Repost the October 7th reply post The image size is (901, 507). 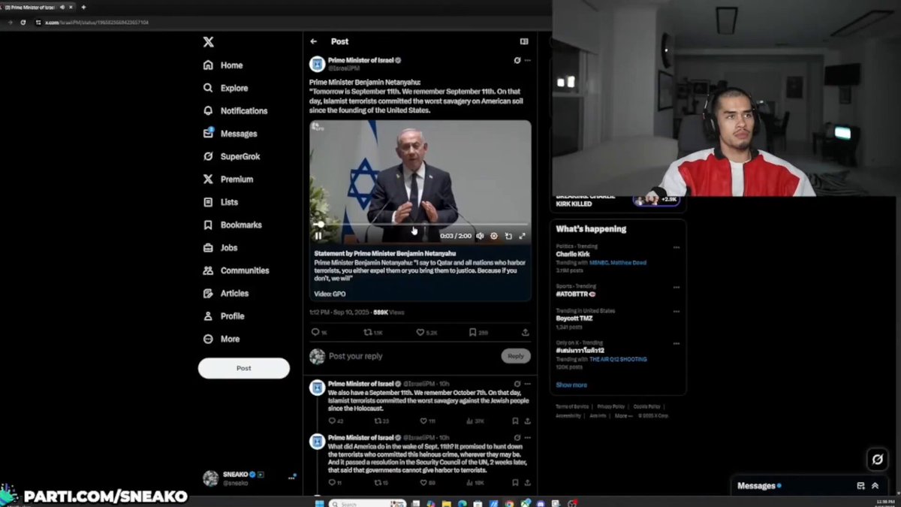(381, 421)
